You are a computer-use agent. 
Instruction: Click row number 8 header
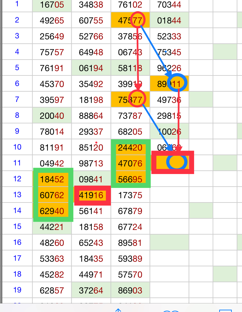coord(17,115)
